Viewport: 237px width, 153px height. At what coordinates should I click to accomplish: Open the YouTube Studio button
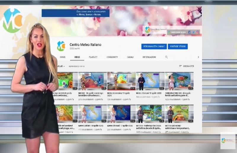(178, 47)
